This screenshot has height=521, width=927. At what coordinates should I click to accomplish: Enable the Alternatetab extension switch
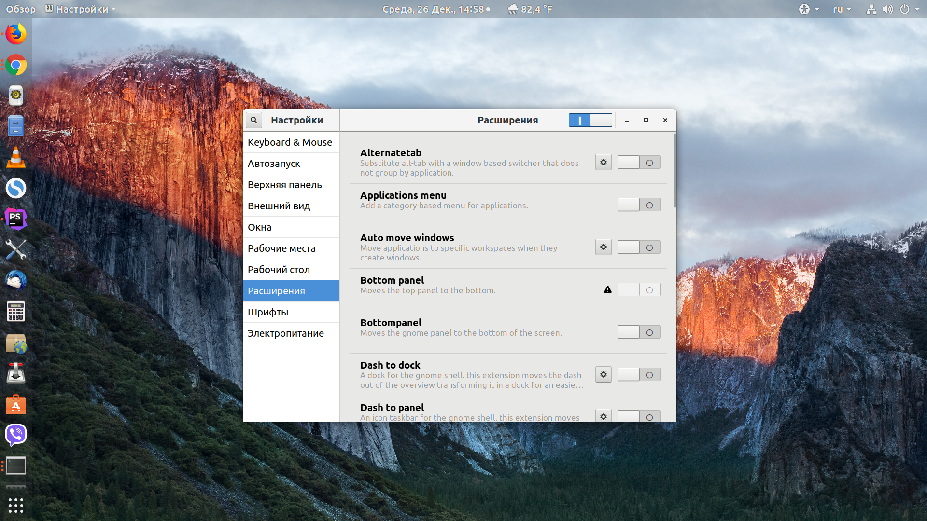pos(639,163)
